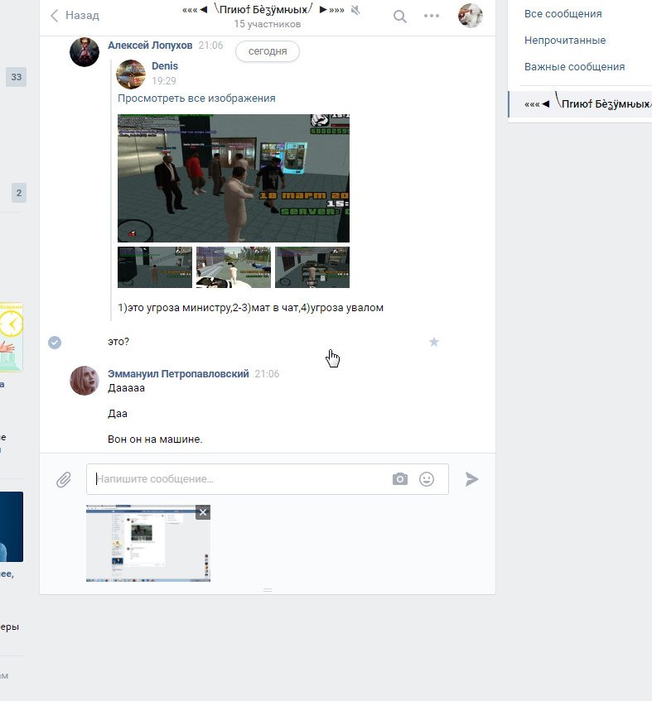This screenshot has height=701, width=652.
Task: Open Denis's avatar in forwarded message
Action: 131,74
